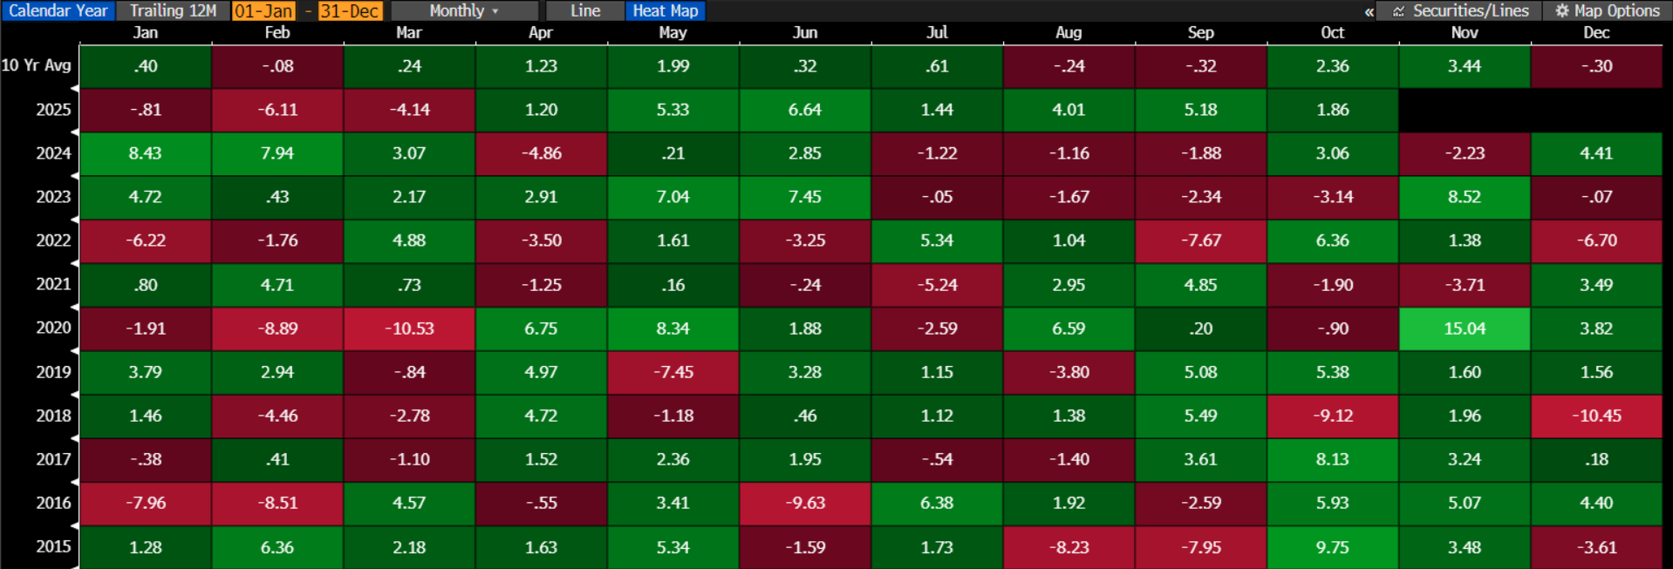The image size is (1673, 569).
Task: Select the Line chart tab
Action: [584, 11]
